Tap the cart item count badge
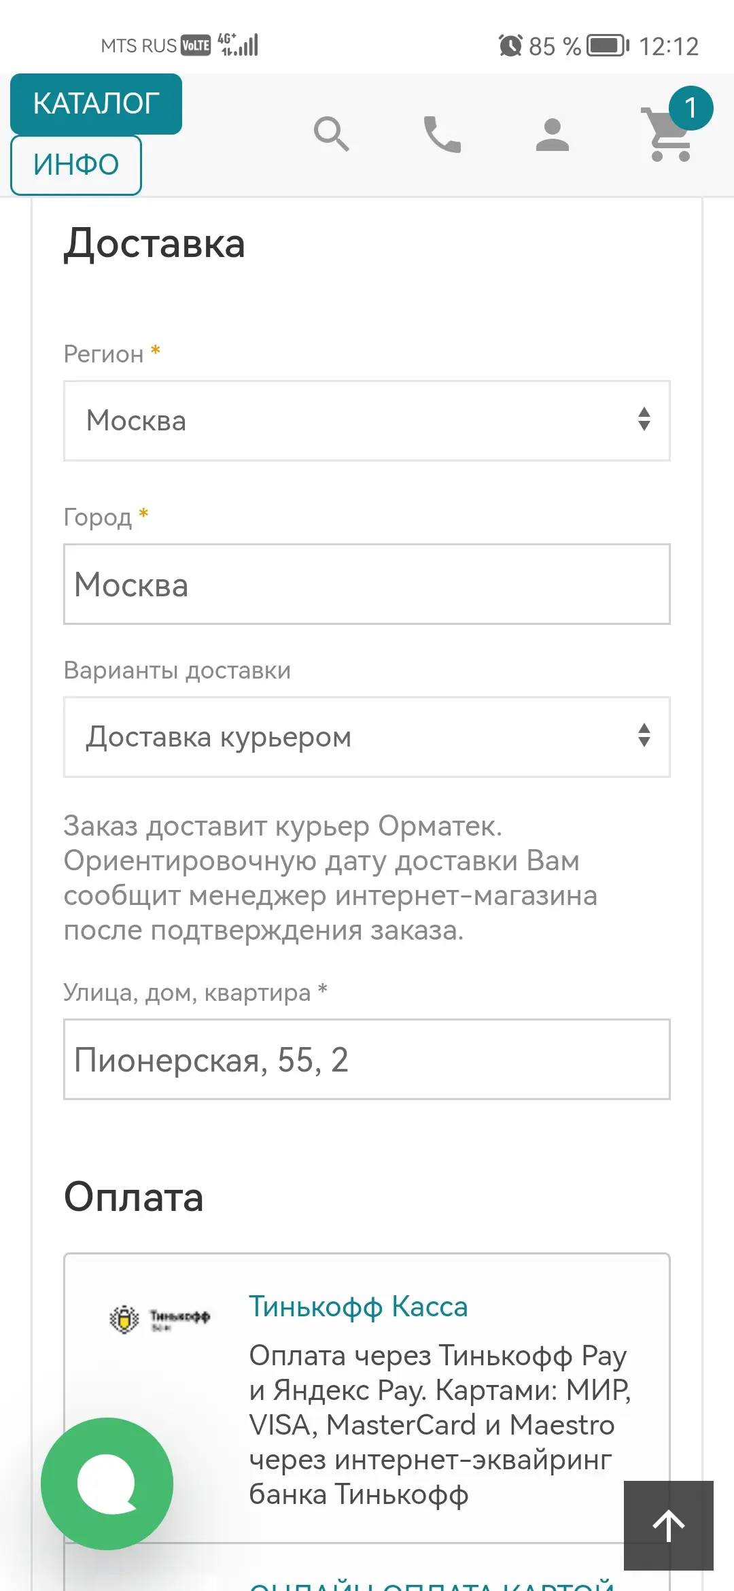Screen dimensions: 734x1591 (691, 108)
